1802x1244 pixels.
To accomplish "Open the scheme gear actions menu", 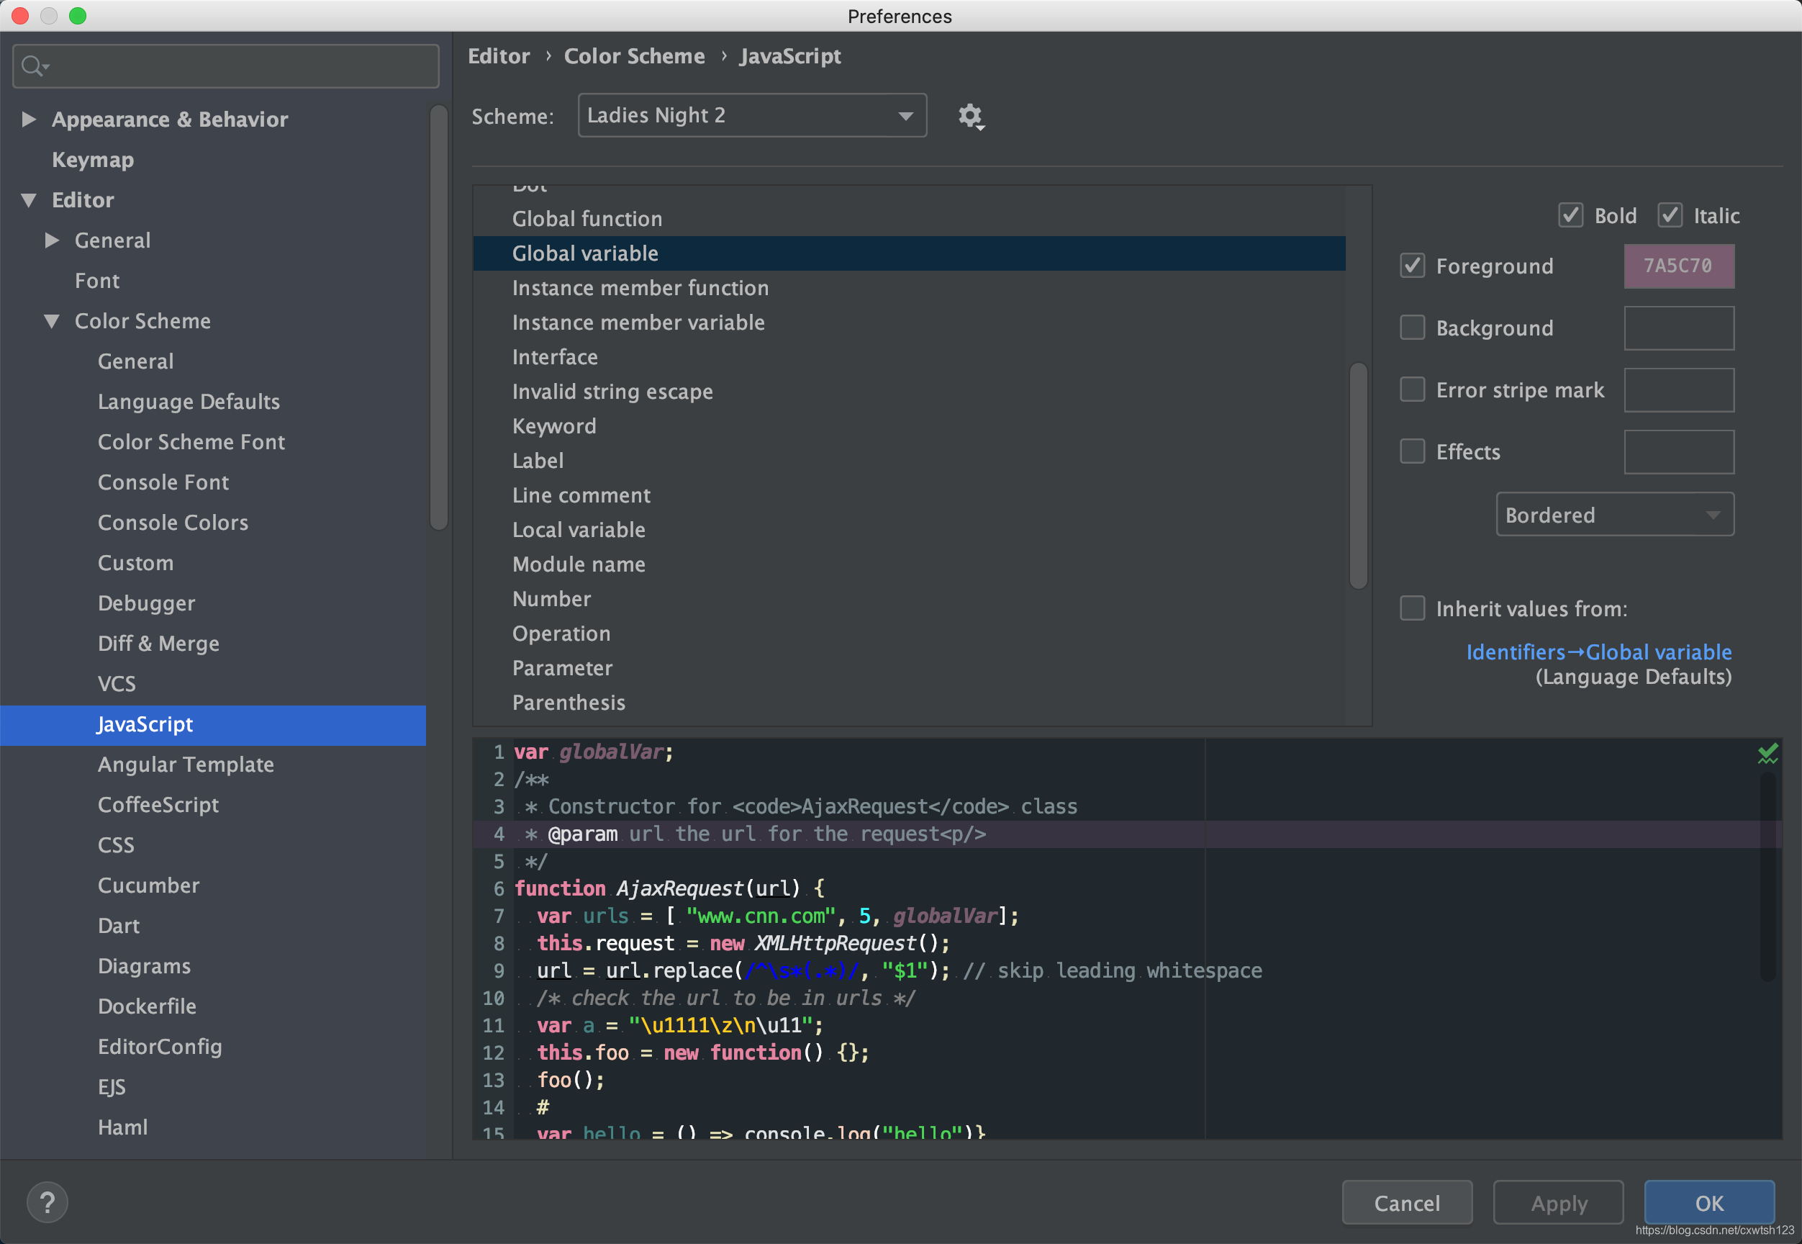I will [x=970, y=117].
